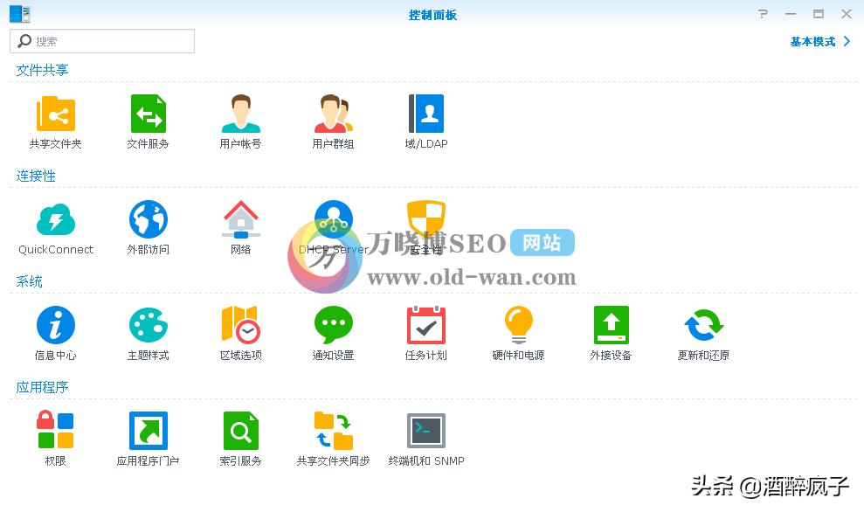Open 硬件和电源 (Hardware & Power) settings
The image size is (864, 512).
click(518, 327)
